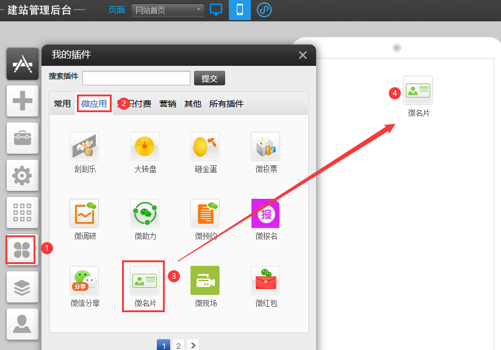The height and width of the screenshot is (350, 501).
Task: Switch to the 微应用 tab
Action: (94, 104)
